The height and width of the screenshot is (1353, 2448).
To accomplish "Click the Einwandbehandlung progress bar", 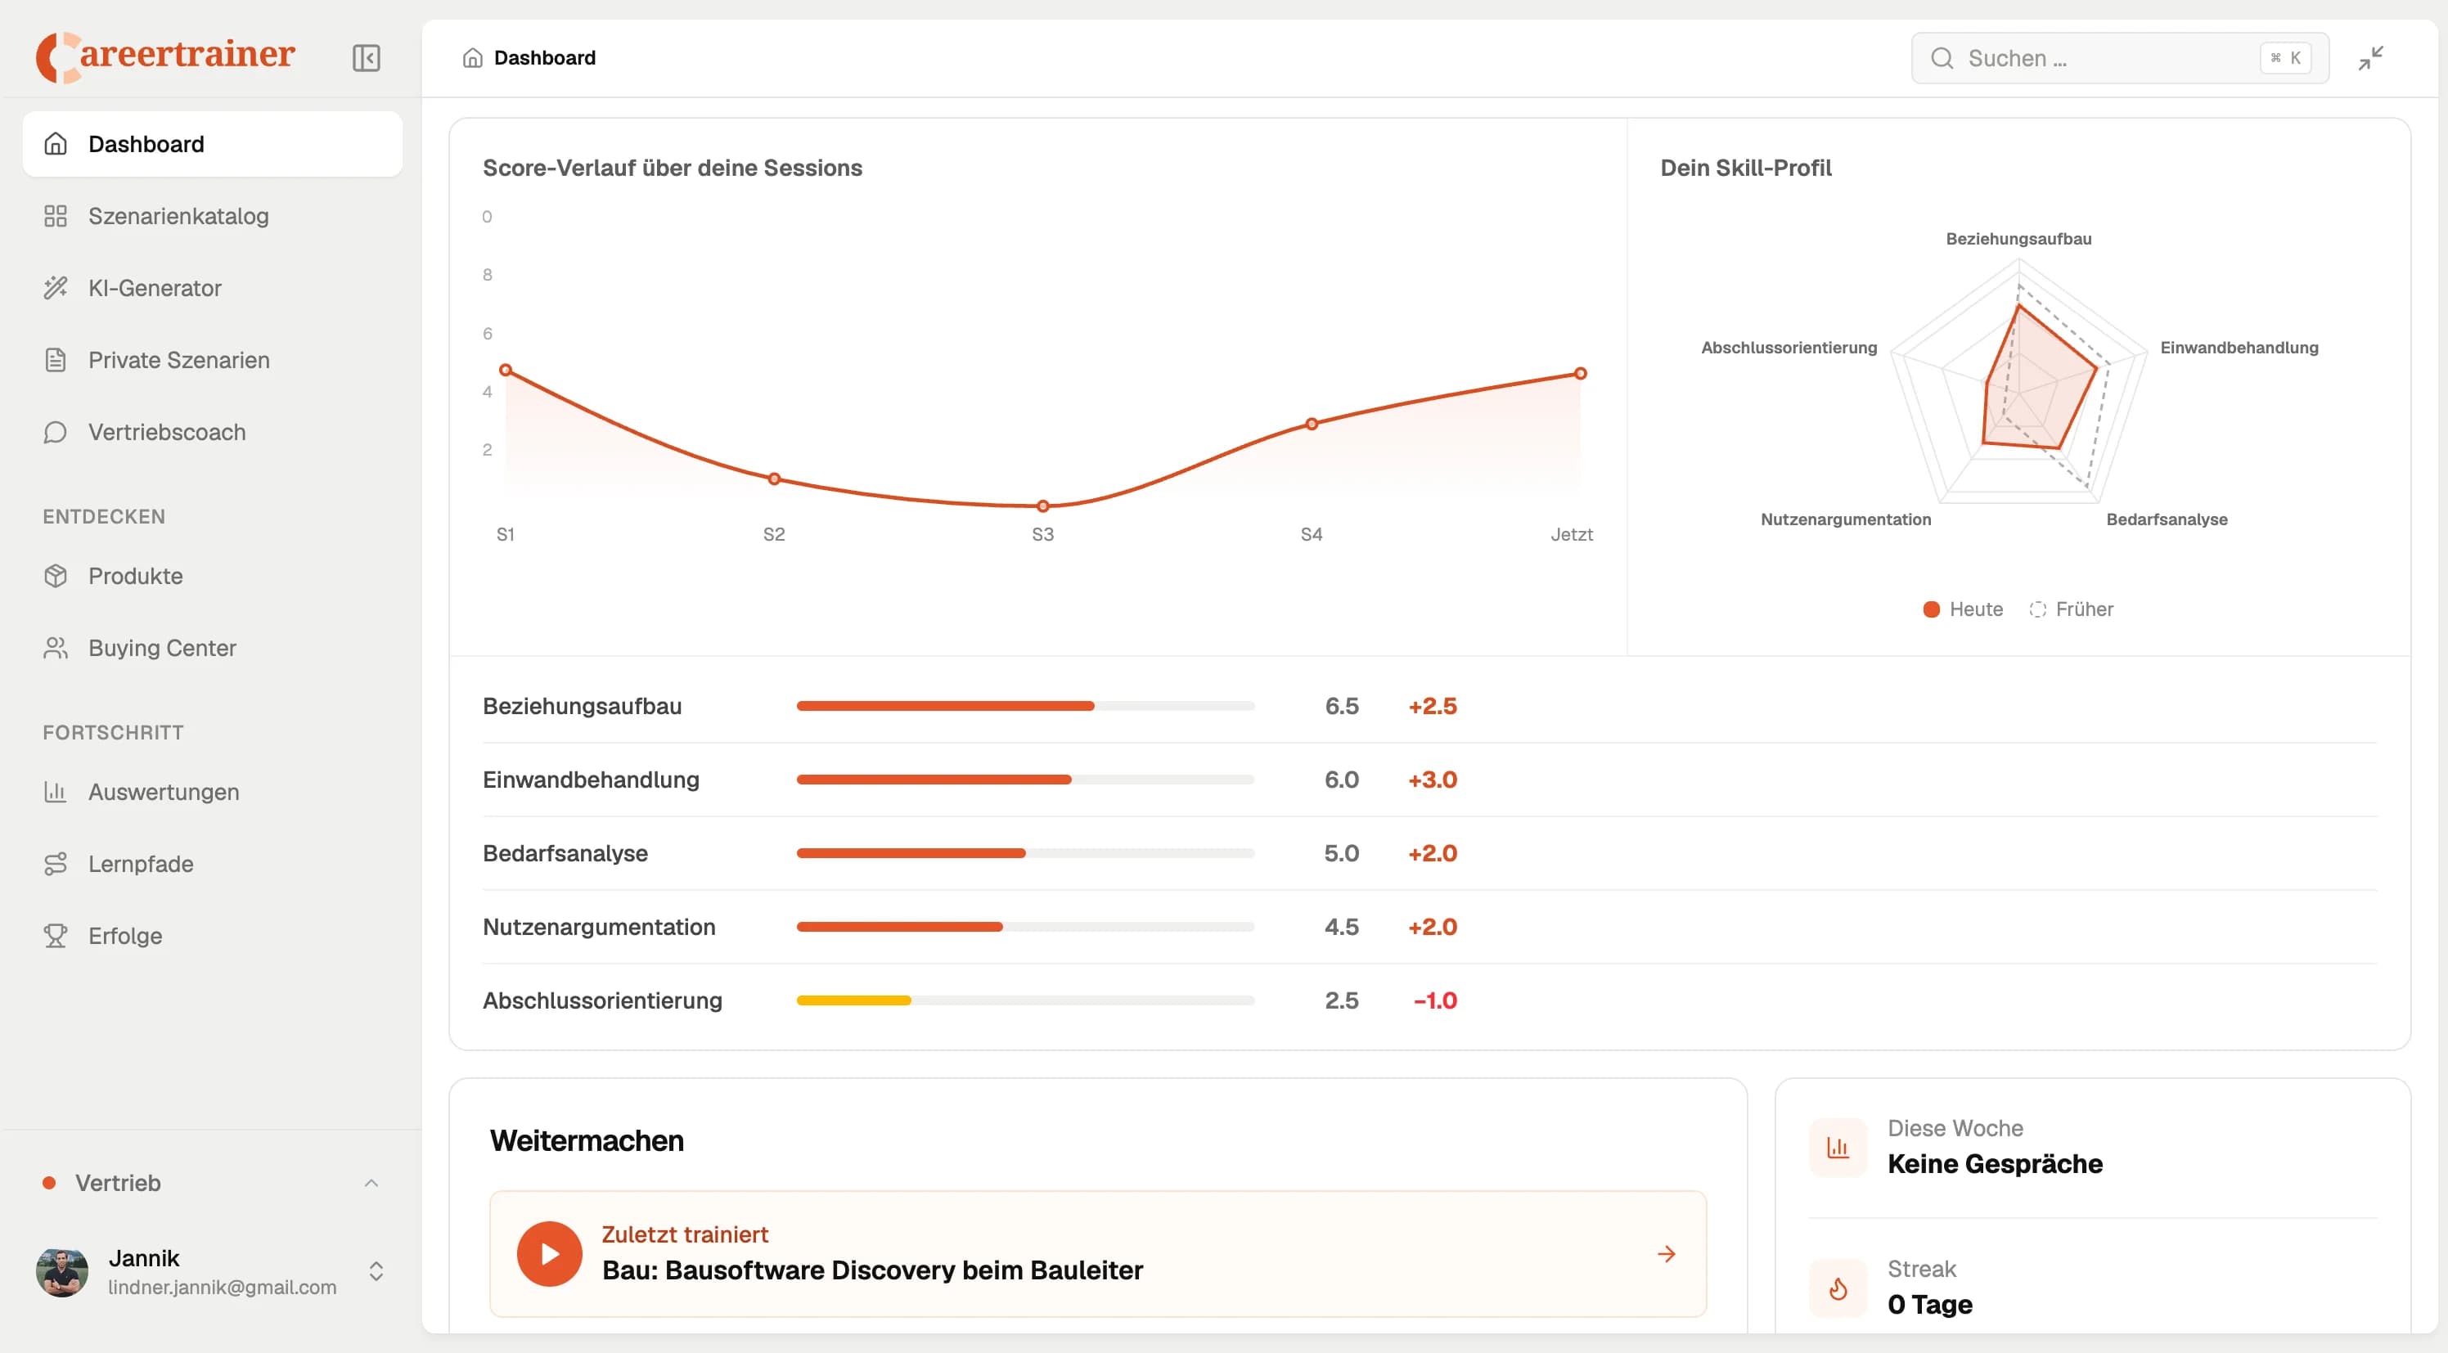I will click(1025, 779).
